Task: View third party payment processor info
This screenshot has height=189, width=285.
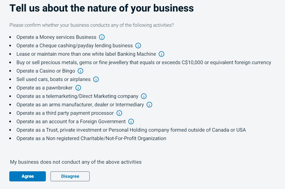Action: pos(119,113)
